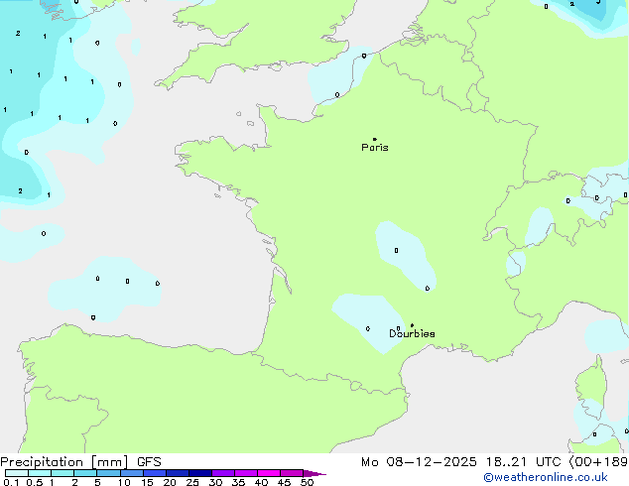The height and width of the screenshot is (486, 629).
Task: Pick the 40–45 mm magenta legend swatch
Action: click(x=269, y=473)
